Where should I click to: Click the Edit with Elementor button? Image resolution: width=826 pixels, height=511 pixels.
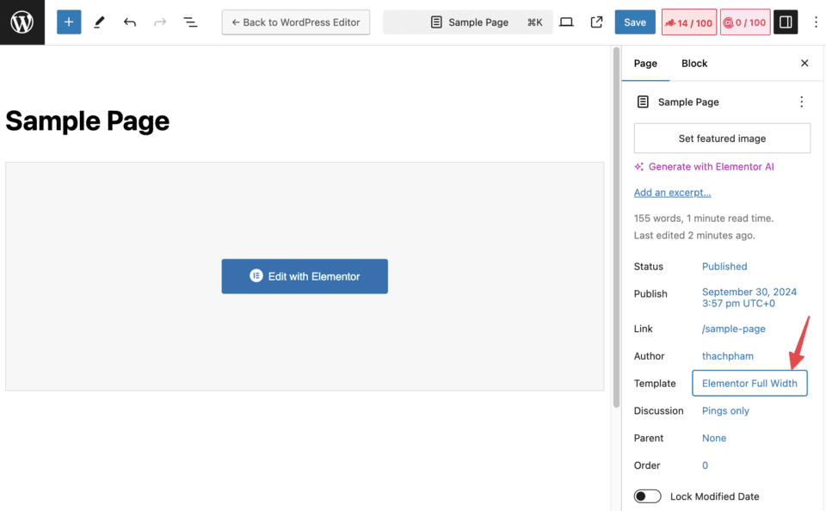coord(305,276)
